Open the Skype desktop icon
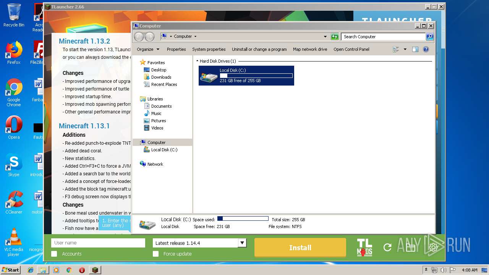 [14, 165]
